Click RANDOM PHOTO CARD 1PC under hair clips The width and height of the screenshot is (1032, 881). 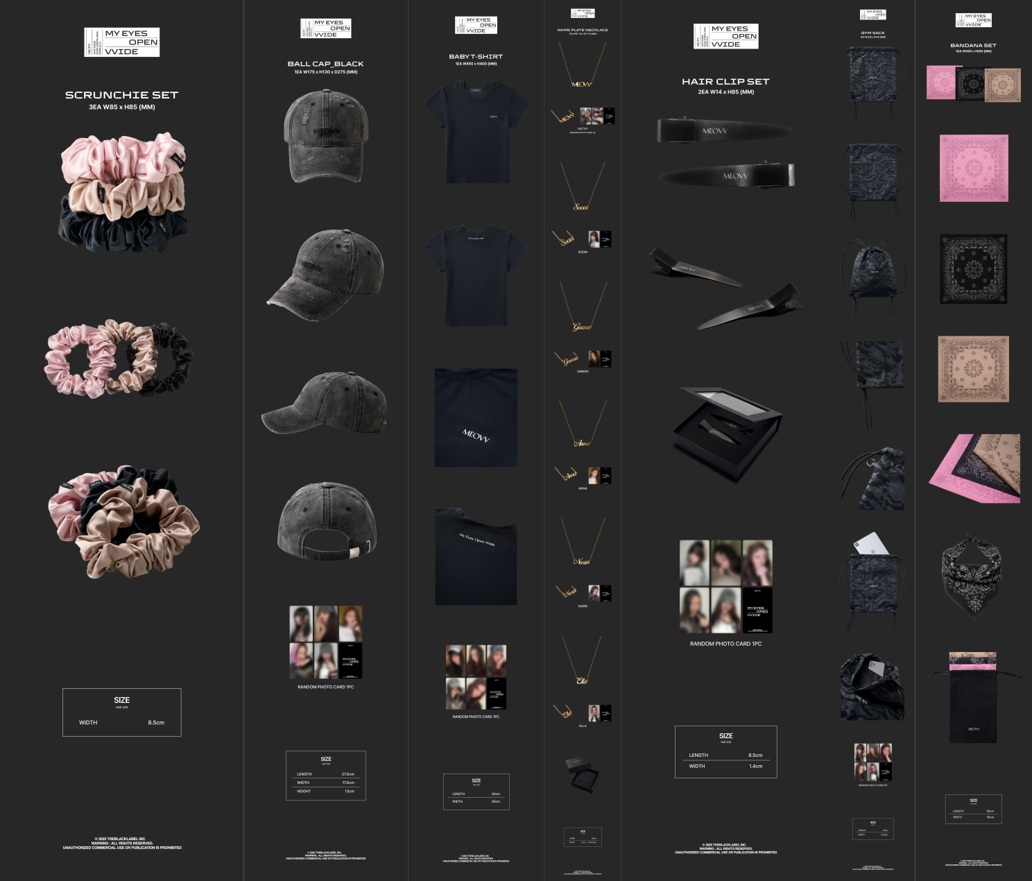[x=725, y=644]
